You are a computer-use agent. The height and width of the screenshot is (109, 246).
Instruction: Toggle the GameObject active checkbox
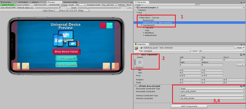point(142,48)
